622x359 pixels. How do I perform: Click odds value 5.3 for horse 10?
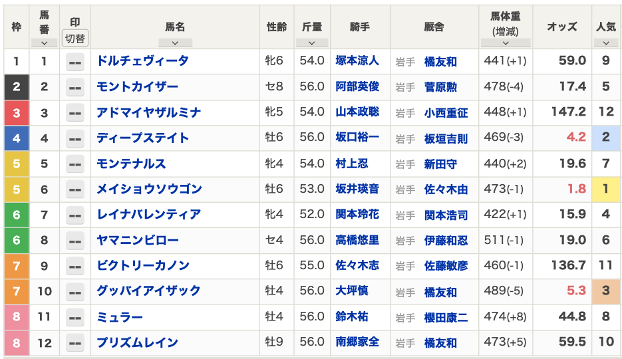point(576,291)
